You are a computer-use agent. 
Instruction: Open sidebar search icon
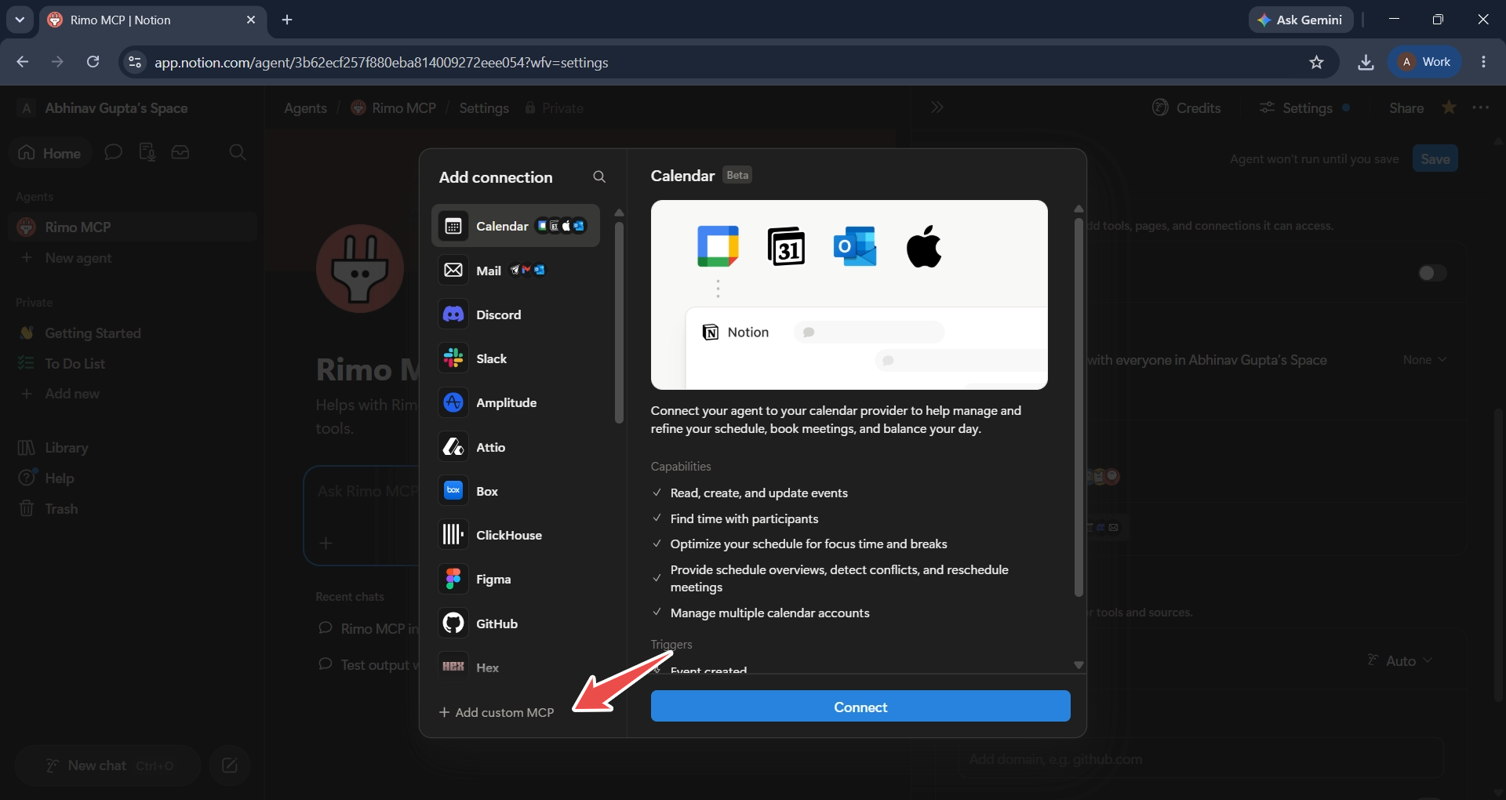tap(238, 152)
